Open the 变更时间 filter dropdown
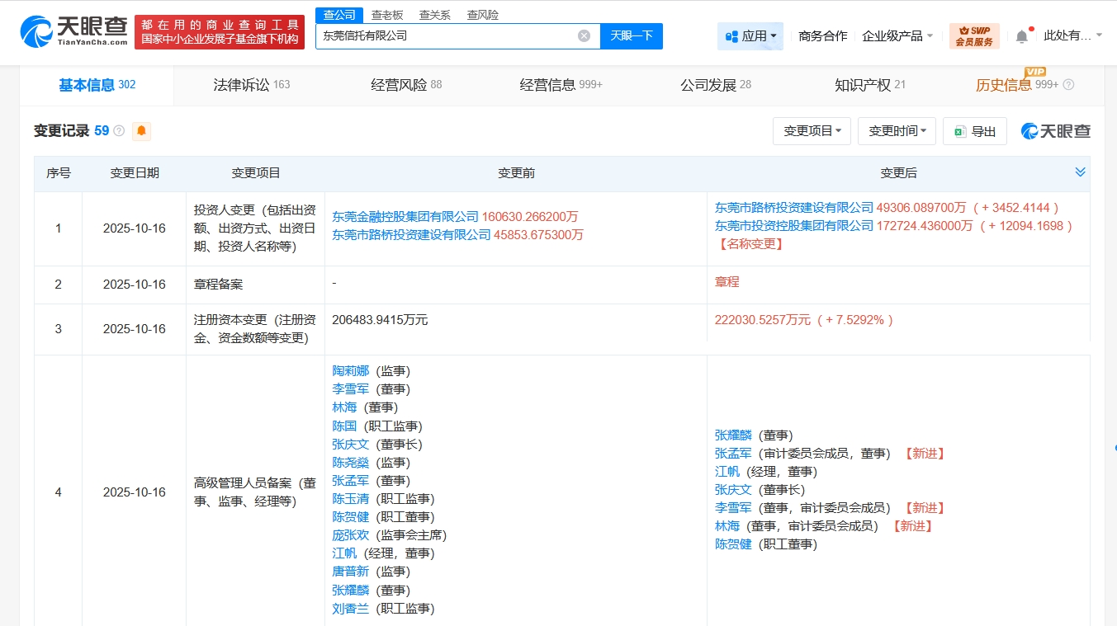Image resolution: width=1117 pixels, height=626 pixels. tap(897, 131)
